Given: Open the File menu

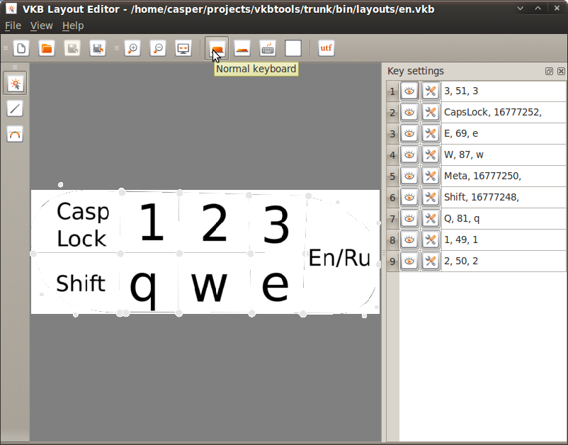Looking at the screenshot, I should click(x=13, y=26).
